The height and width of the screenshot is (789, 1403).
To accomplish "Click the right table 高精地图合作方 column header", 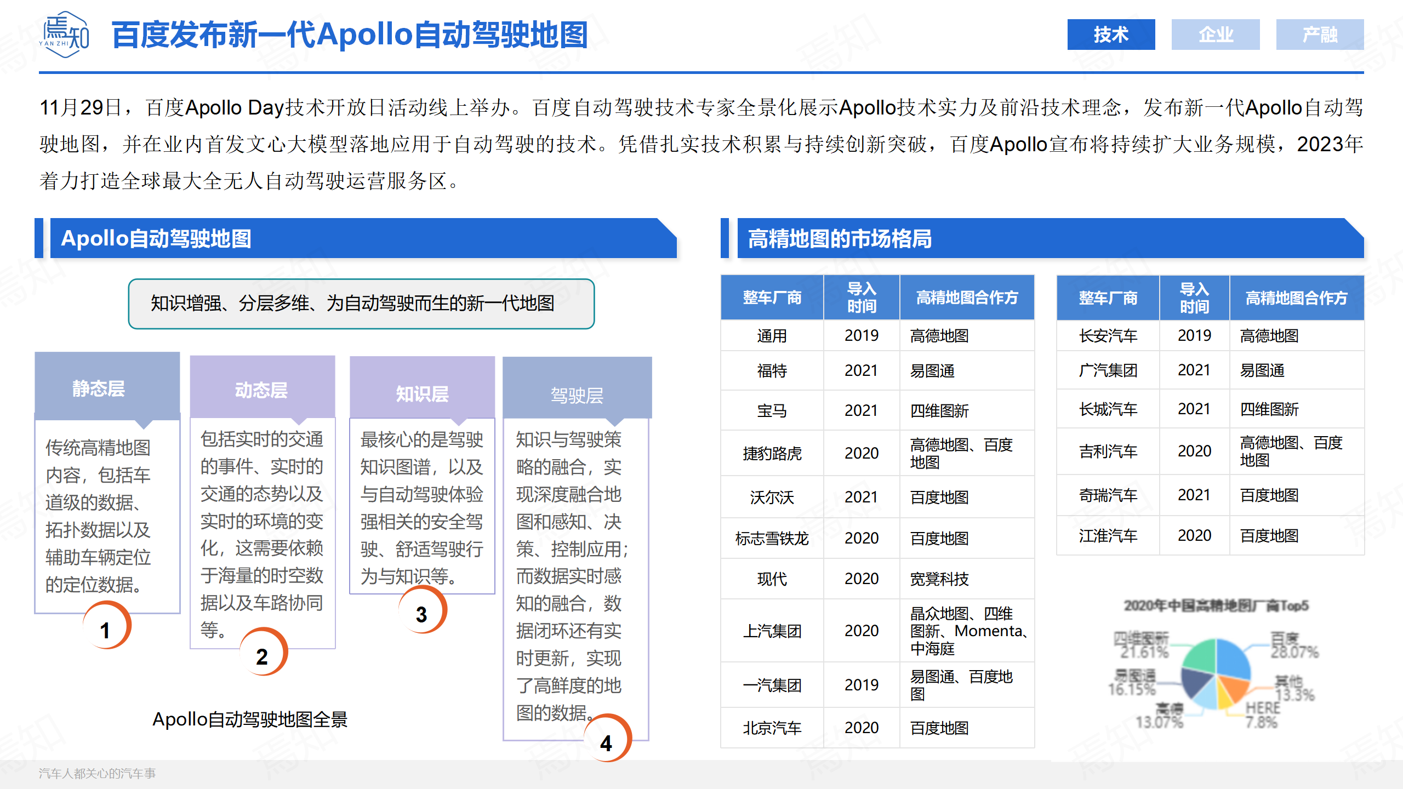I will 1297,298.
